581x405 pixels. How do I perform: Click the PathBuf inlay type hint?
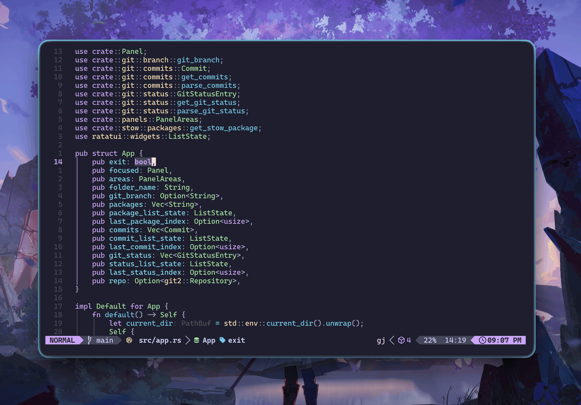click(196, 323)
